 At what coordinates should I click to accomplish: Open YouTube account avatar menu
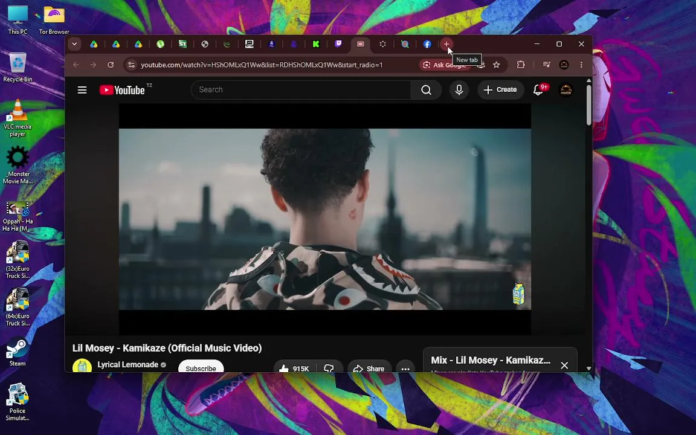(566, 90)
